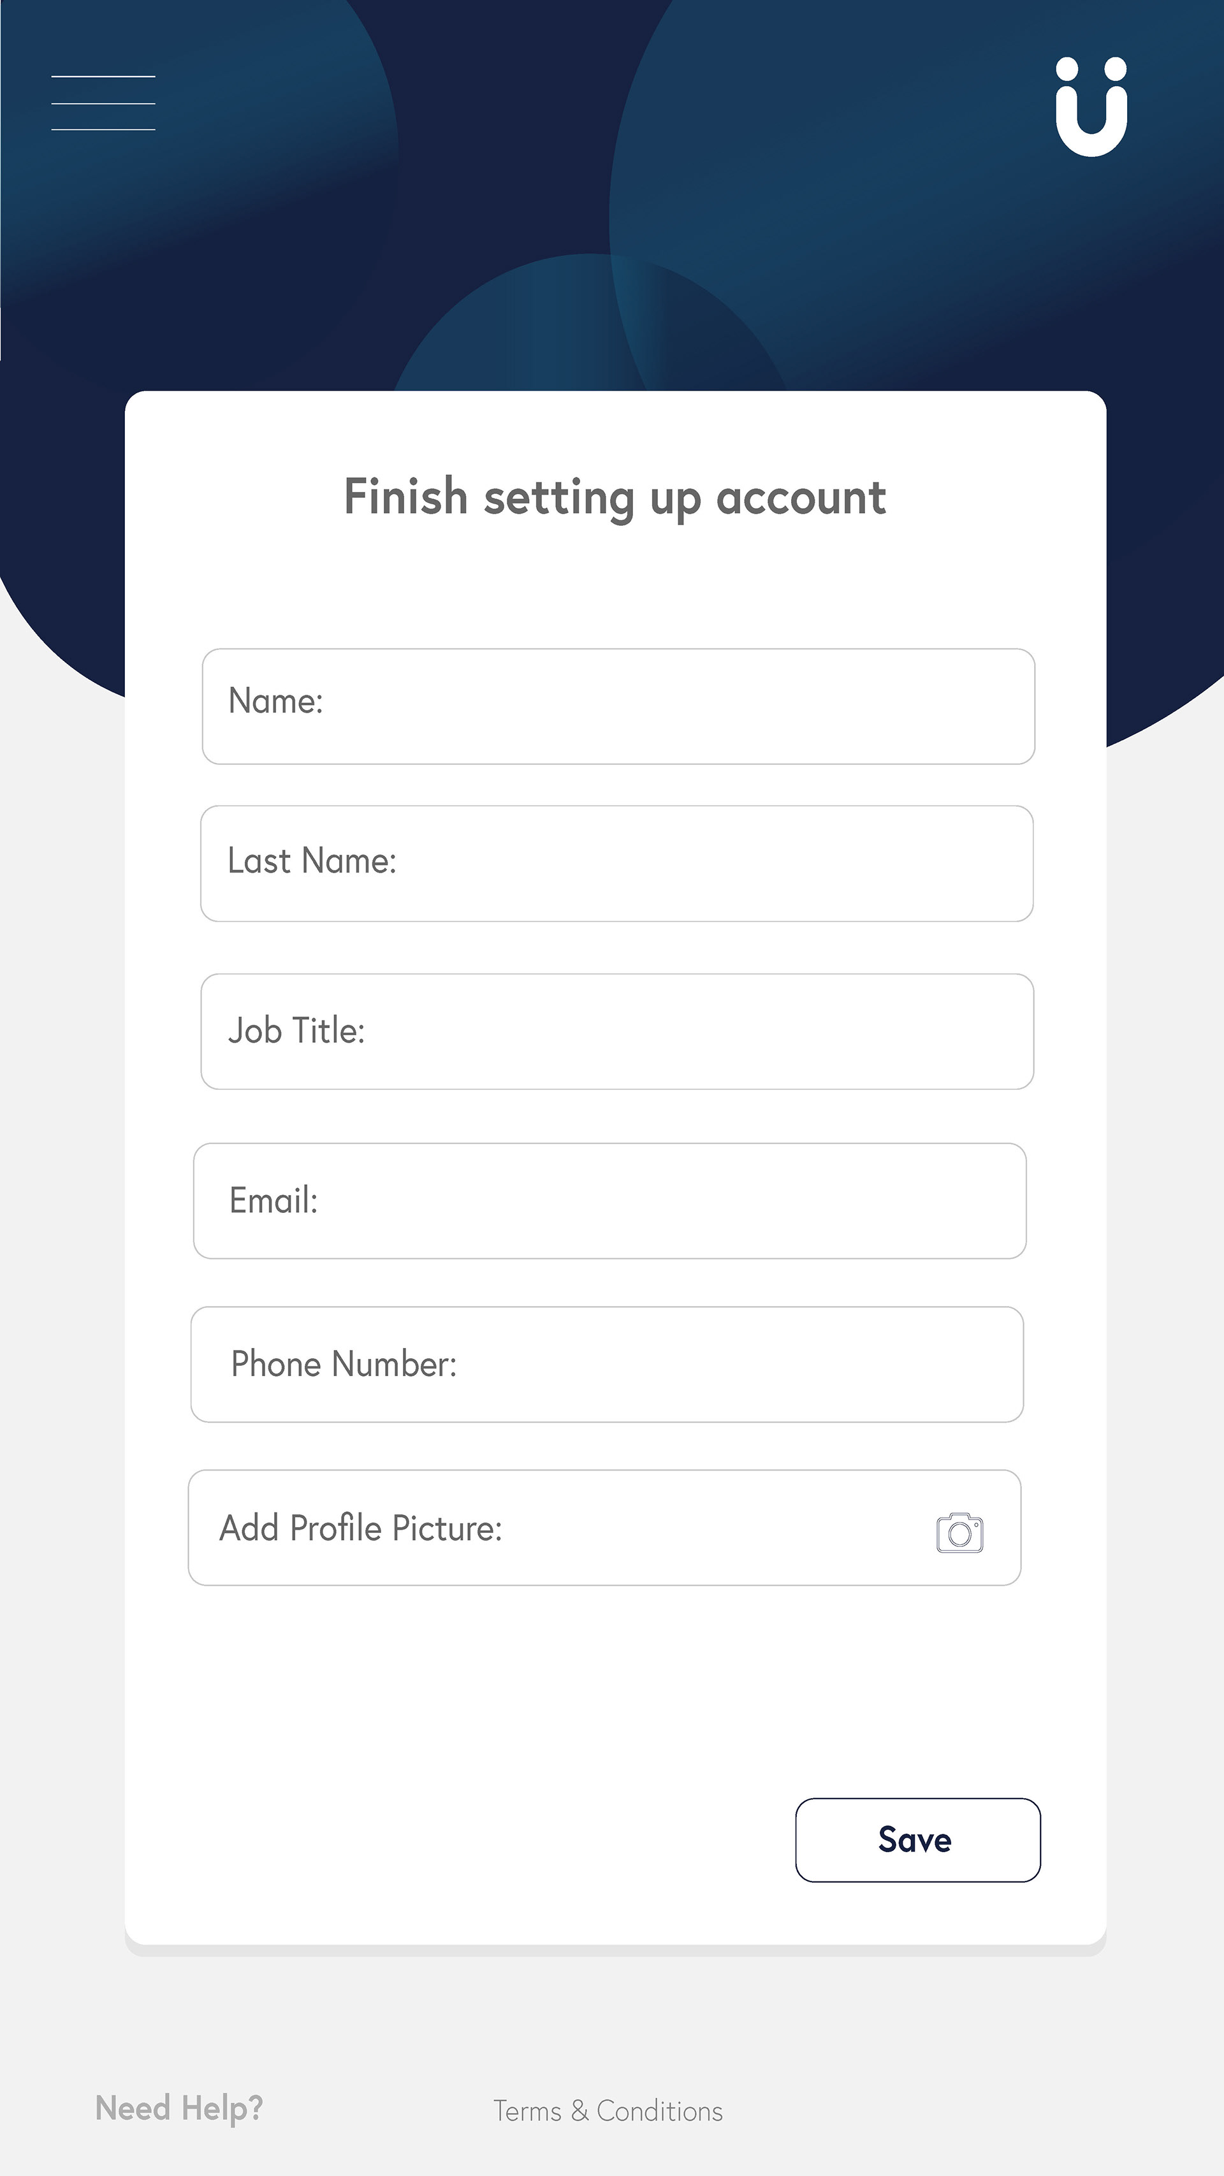
Task: Click the empty white space above Save
Action: click(615, 1690)
